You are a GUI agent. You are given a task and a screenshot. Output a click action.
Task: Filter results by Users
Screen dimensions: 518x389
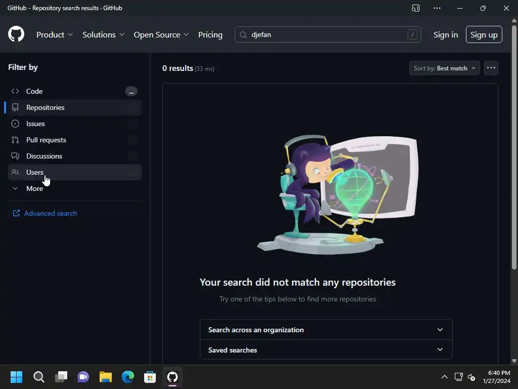coord(75,172)
